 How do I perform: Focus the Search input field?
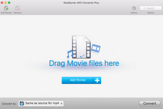[x=151, y=8]
